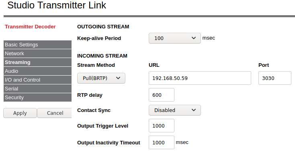Open the Security settings page
Screen dimensions: 295x154
click(37, 98)
